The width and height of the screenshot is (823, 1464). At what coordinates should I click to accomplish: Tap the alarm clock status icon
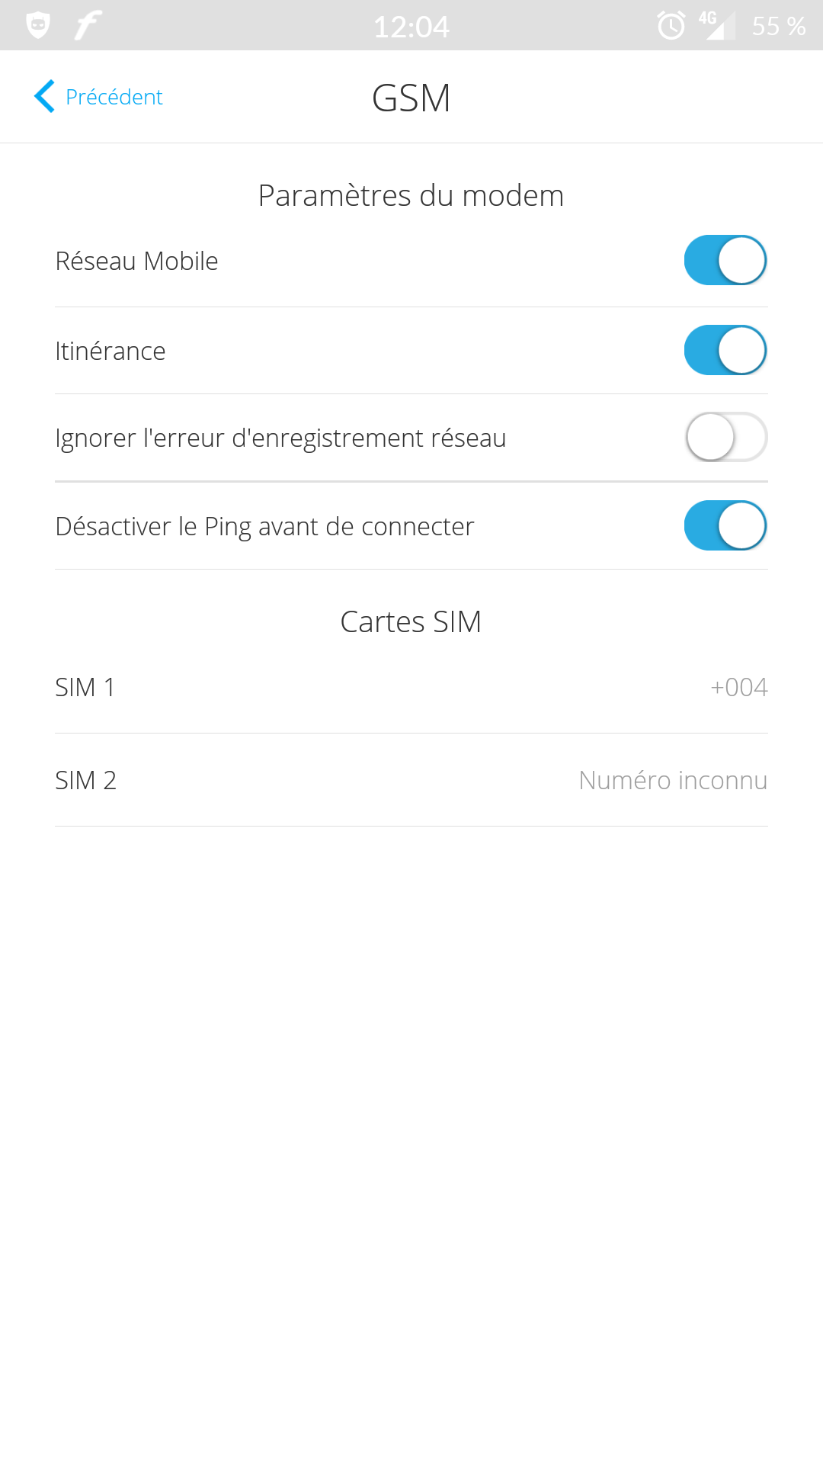point(671,25)
